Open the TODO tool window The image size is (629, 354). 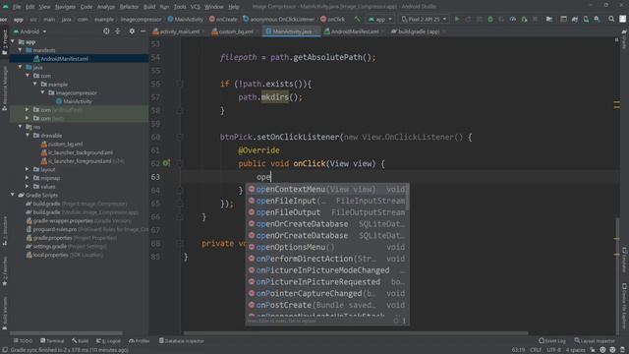[23, 341]
